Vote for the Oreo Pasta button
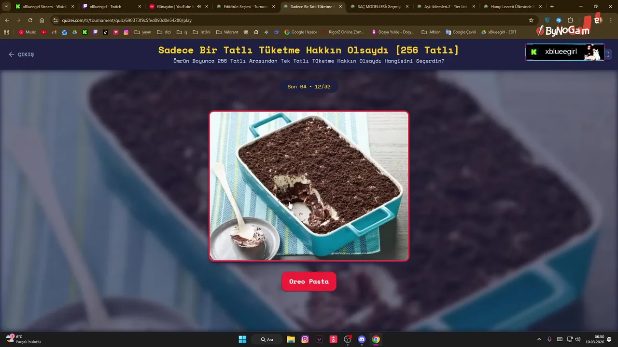Screen dimensions: 618x347 click(309, 281)
